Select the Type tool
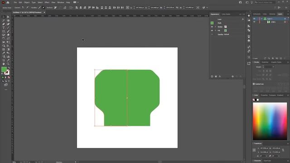 point(4,28)
